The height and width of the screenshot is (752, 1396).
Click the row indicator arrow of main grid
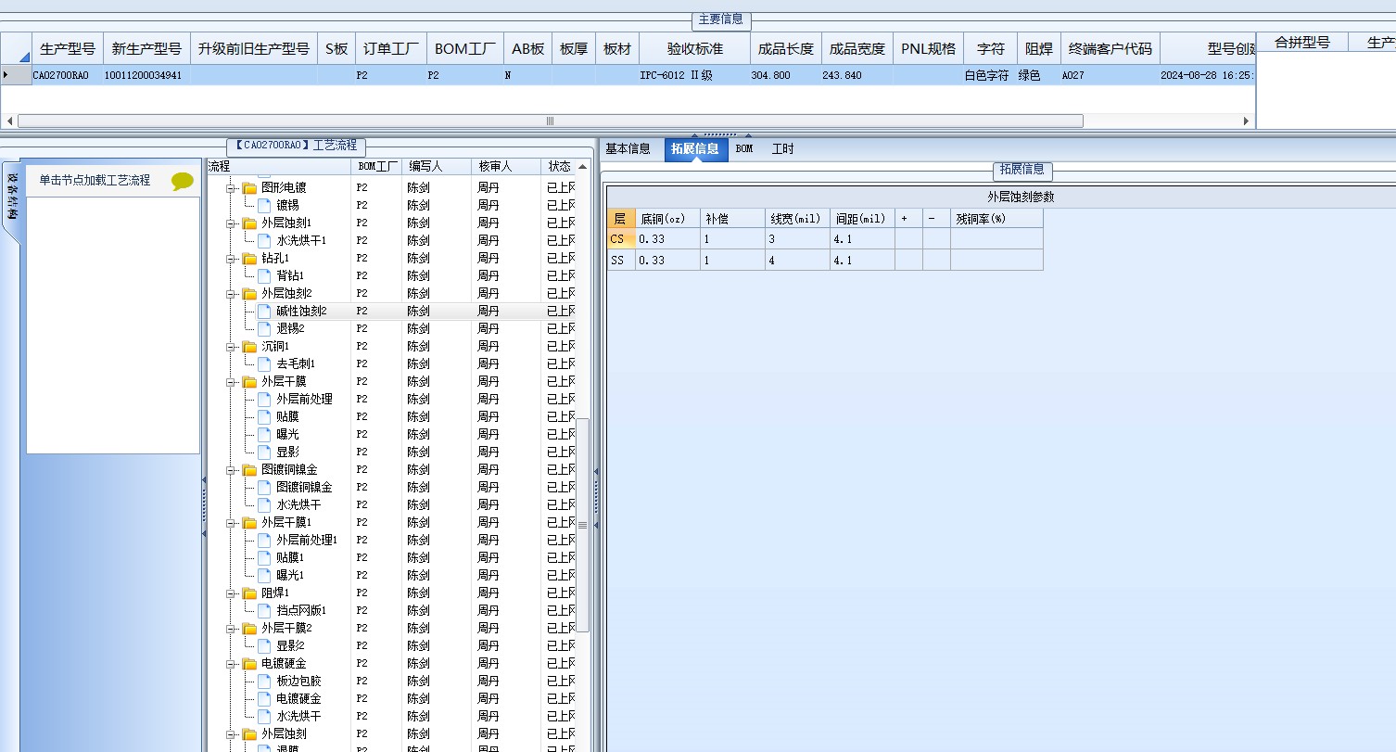pos(7,75)
